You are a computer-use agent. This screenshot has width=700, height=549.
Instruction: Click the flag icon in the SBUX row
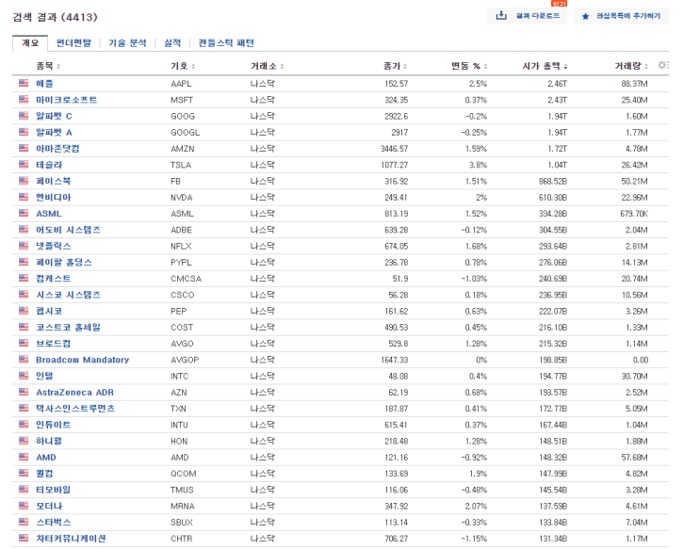pyautogui.click(x=24, y=522)
